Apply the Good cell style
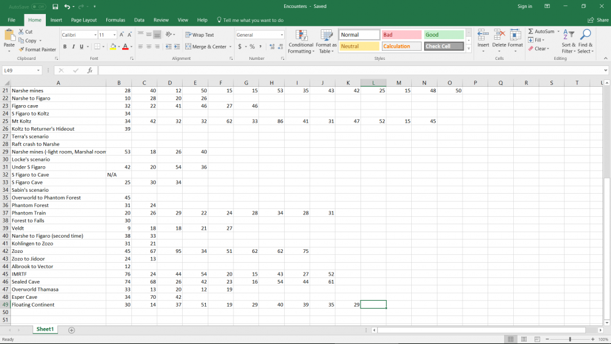 444,35
